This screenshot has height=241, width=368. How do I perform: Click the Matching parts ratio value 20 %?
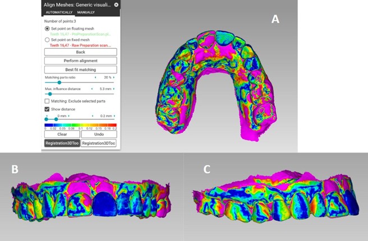tap(108, 77)
